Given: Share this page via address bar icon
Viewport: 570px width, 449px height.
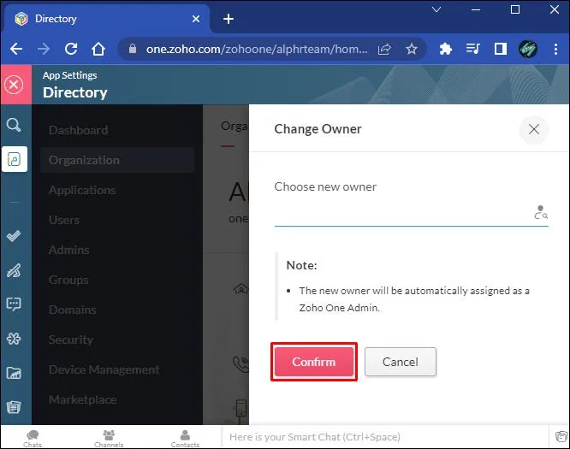Looking at the screenshot, I should click(384, 49).
